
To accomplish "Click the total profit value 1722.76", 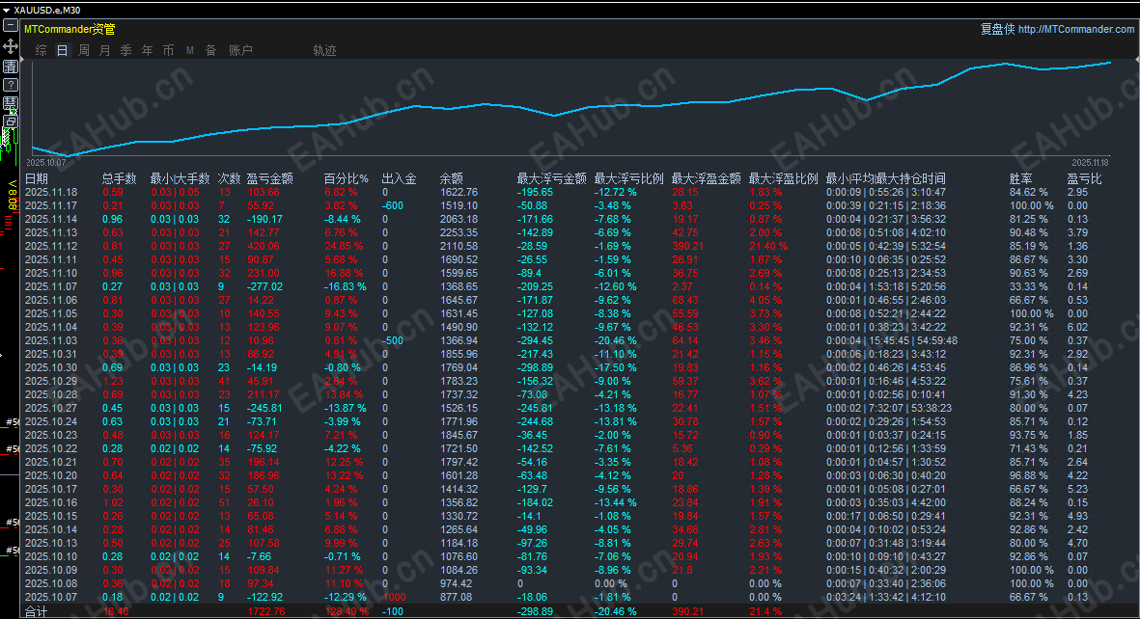I will coord(266,611).
